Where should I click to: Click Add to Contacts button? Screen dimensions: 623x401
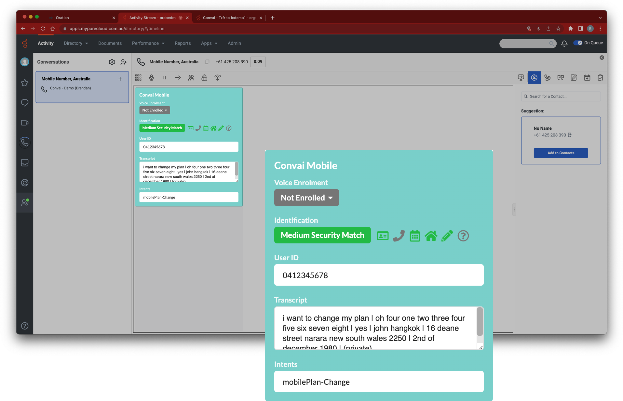click(x=561, y=153)
